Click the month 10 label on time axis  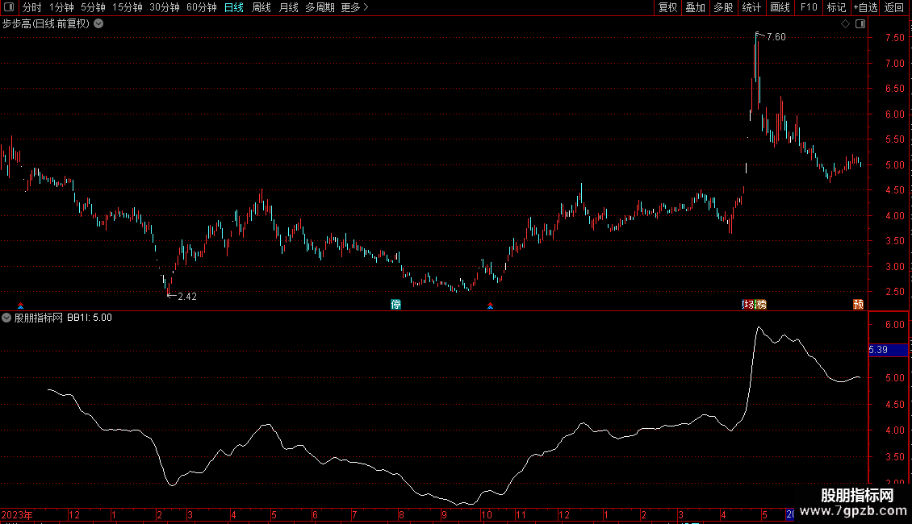pyautogui.click(x=486, y=514)
